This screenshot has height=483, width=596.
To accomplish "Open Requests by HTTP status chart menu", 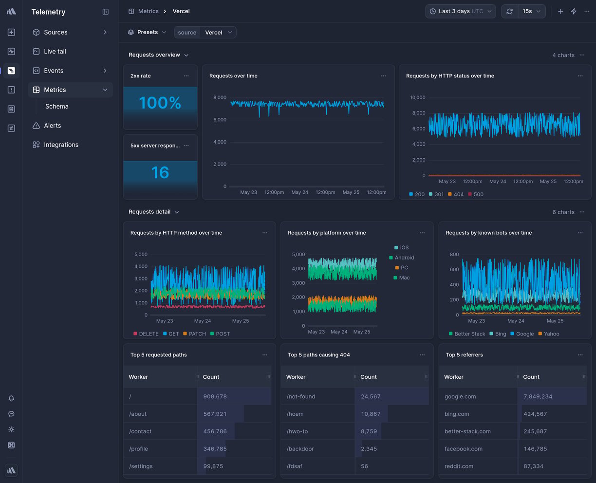I will click(x=580, y=76).
